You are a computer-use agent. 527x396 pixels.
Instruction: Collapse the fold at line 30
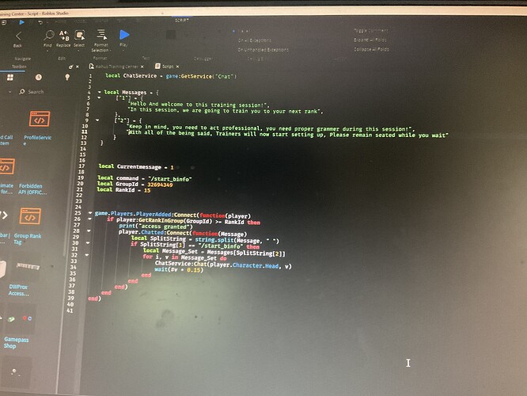point(88,242)
